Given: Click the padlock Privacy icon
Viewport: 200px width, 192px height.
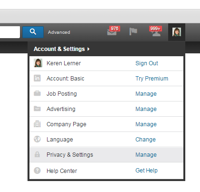Looking at the screenshot, I should coord(37,154).
